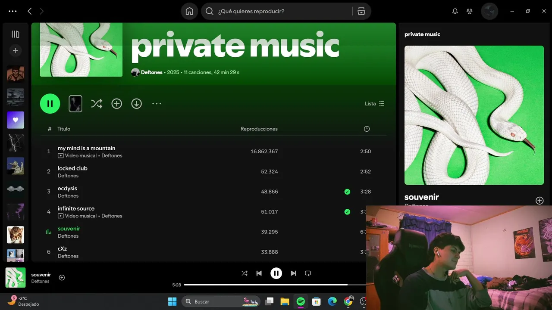Click the Reproducciones column header
552x310 pixels.
pyautogui.click(x=259, y=129)
